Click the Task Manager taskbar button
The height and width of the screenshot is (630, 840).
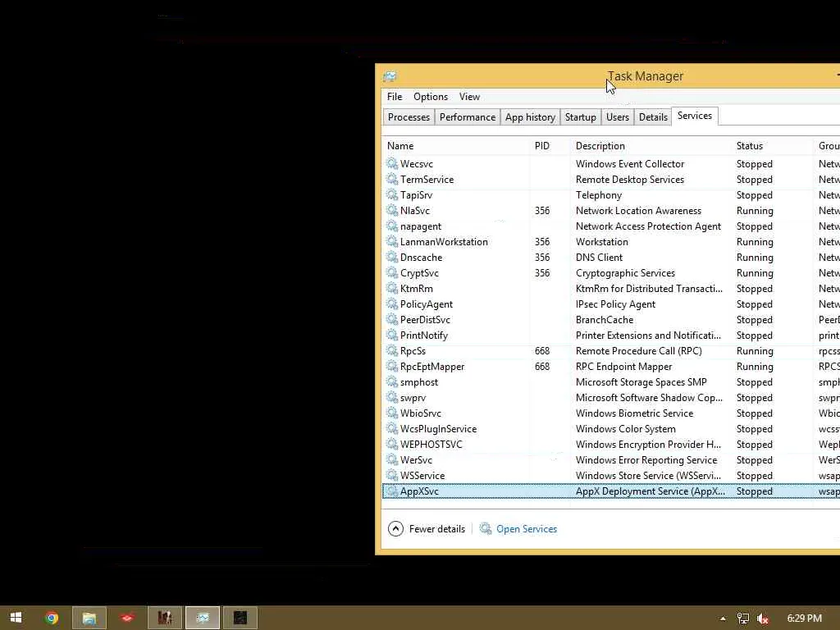pyautogui.click(x=203, y=618)
